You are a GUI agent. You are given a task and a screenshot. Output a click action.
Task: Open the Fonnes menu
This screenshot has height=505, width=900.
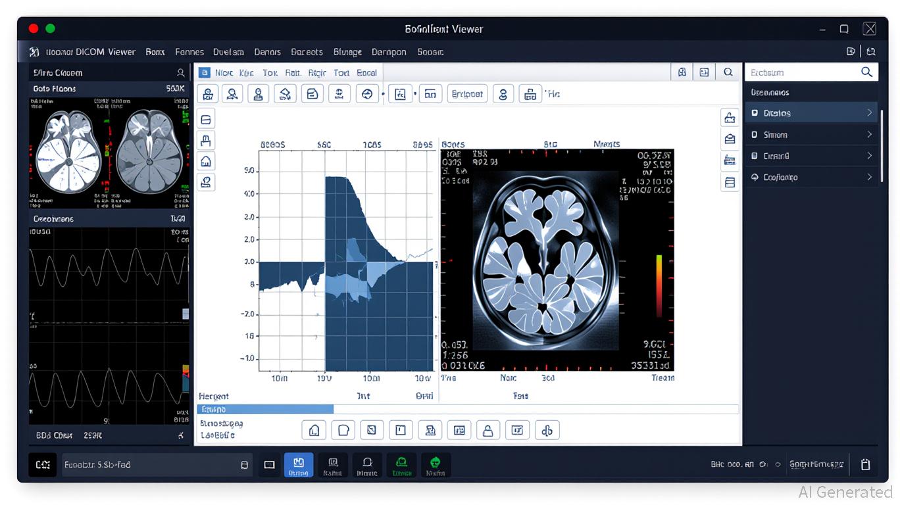189,52
